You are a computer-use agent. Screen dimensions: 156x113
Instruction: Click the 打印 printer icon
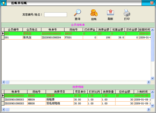pyautogui.click(x=127, y=13)
